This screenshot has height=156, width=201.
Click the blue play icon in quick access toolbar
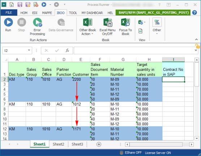click(x=44, y=5)
